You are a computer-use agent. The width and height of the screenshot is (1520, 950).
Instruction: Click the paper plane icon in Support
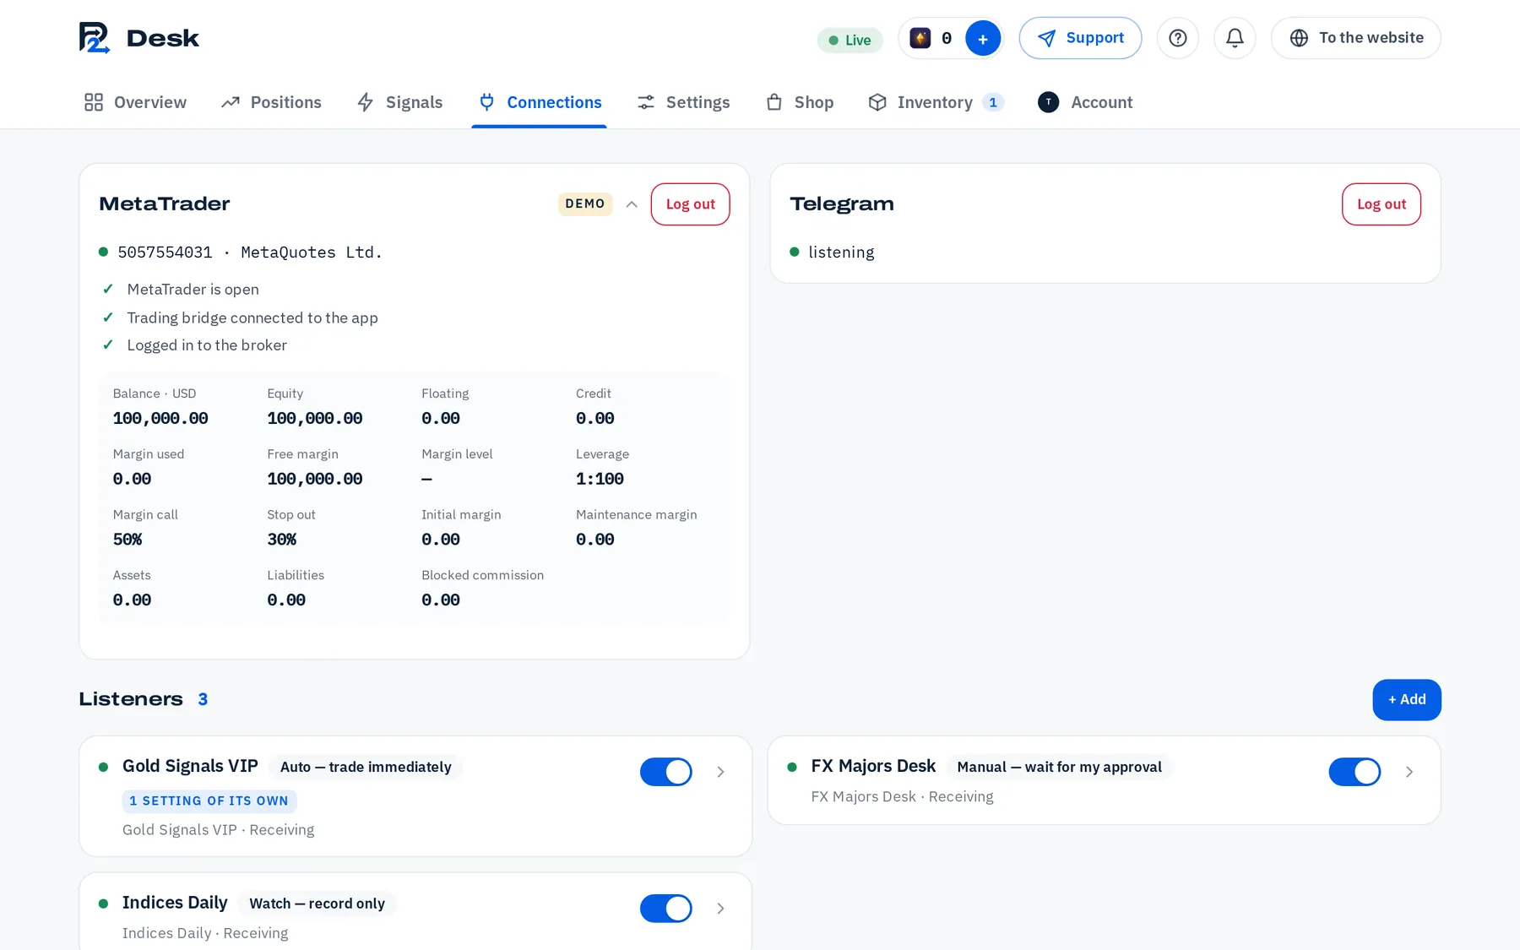point(1046,38)
